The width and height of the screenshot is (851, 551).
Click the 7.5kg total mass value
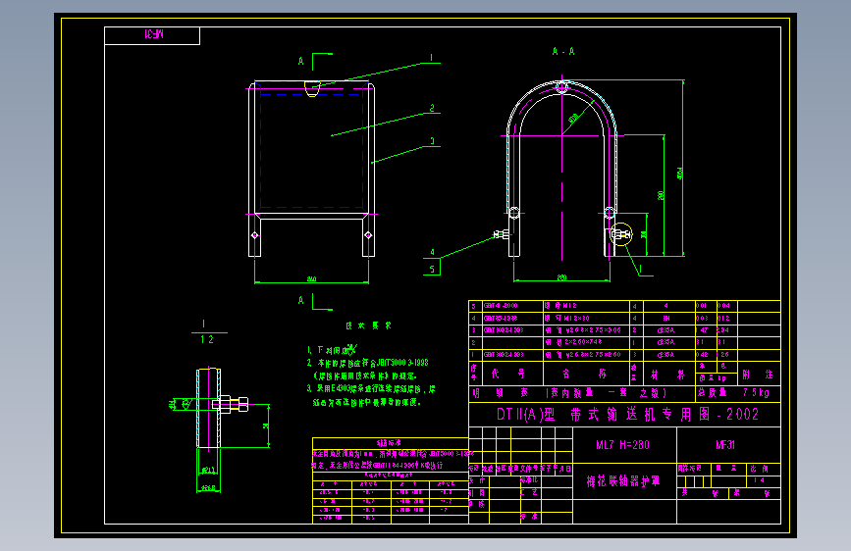(x=756, y=392)
